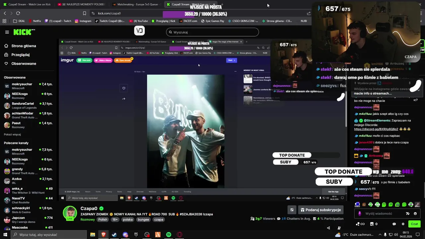Open Przeglądaj in Kick sidebar
Screen dimensions: 425x239
pos(17,55)
